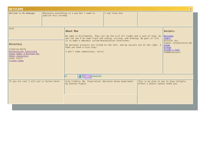Click the 'Welcome to My Webpage.' text
Viewport: 198px width, 148px height.
coord(22,13)
